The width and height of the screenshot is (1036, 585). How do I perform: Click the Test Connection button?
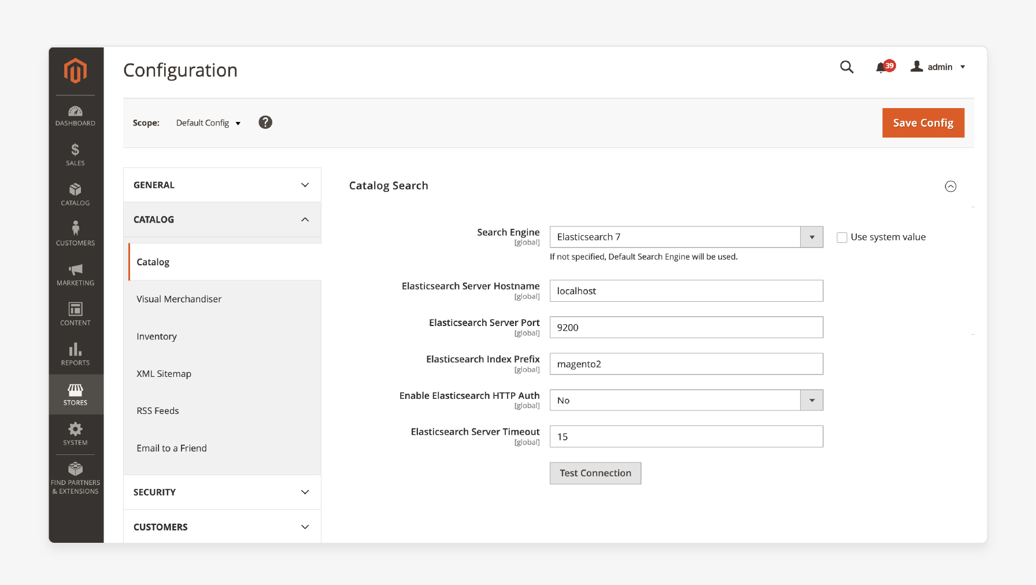click(x=595, y=473)
